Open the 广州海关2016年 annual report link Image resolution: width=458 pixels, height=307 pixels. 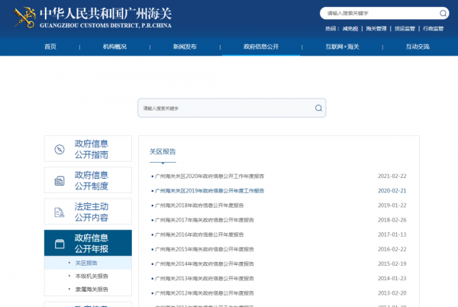(199, 234)
